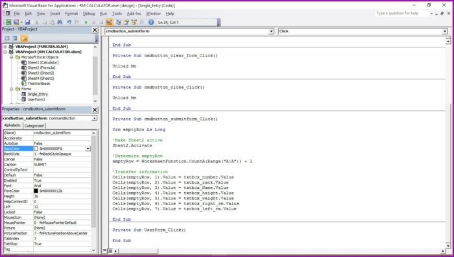Viewport: 454px width, 257px height.
Task: Click the Paste toolbar icon
Action: tap(52, 22)
